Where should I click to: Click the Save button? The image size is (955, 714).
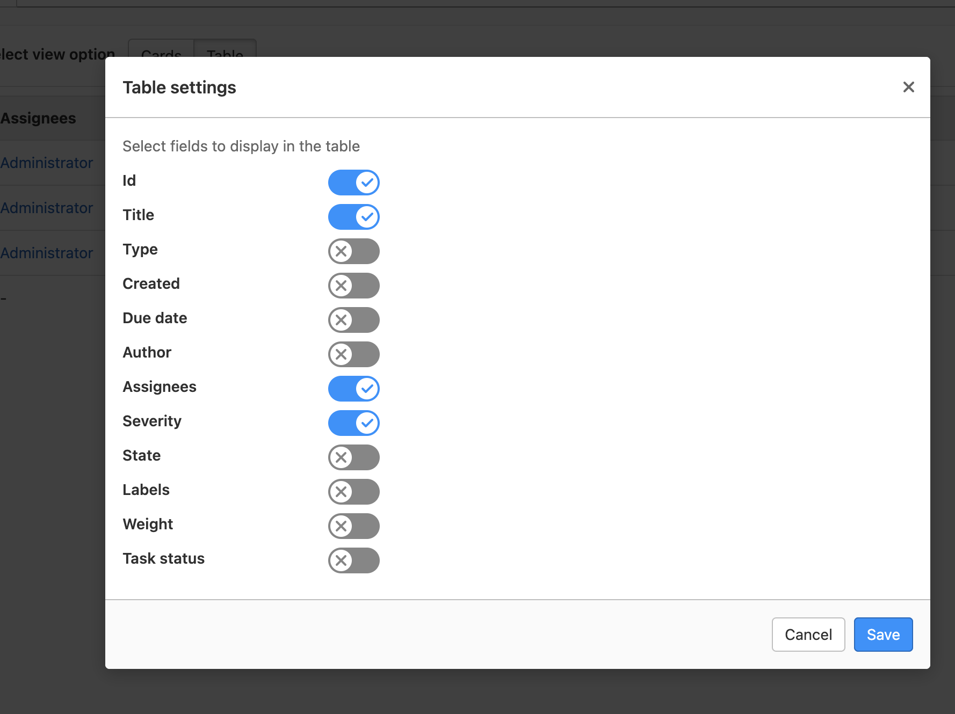(882, 635)
